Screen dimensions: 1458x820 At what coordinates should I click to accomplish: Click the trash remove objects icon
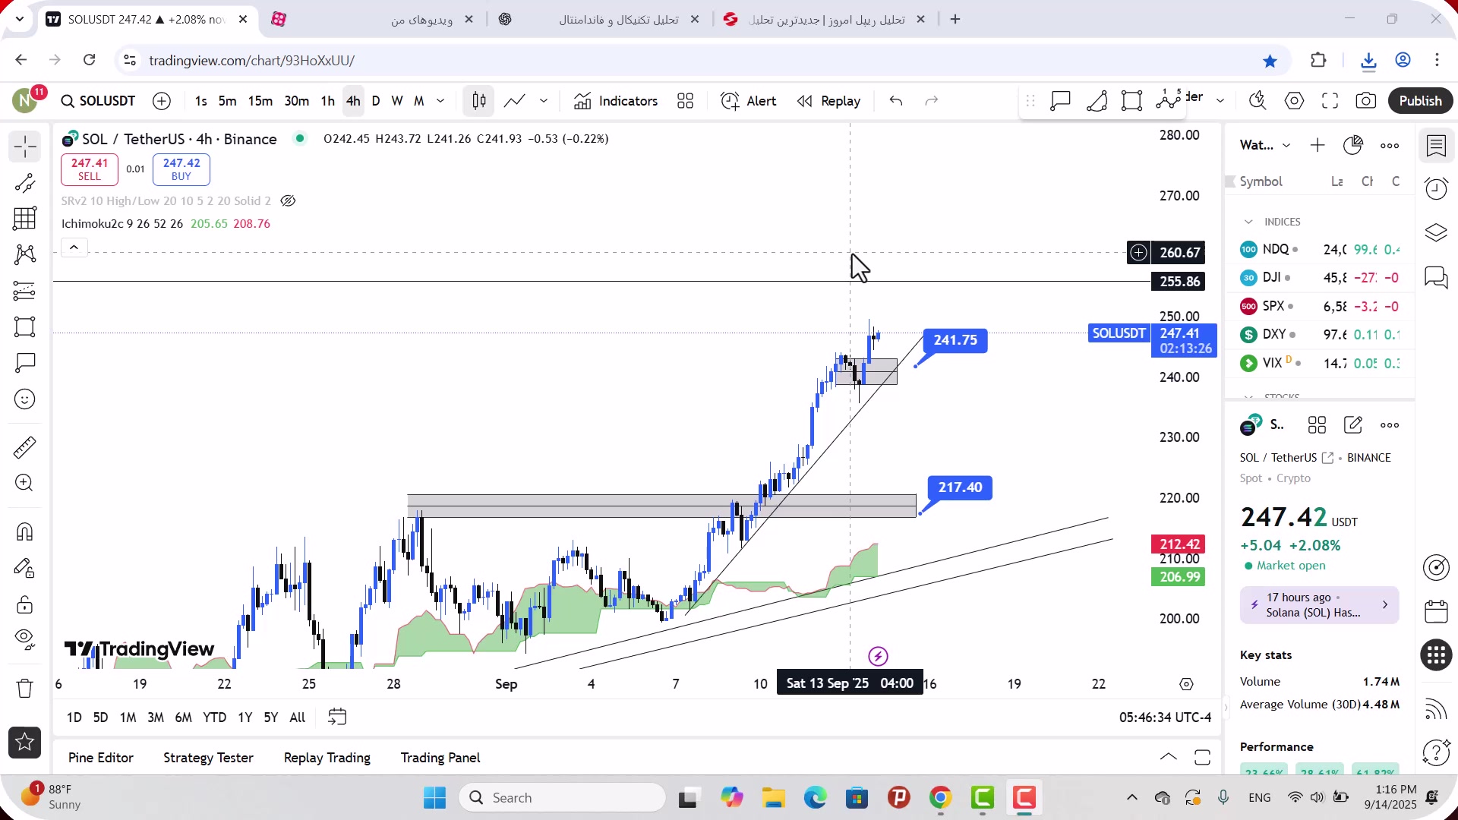[x=24, y=688]
